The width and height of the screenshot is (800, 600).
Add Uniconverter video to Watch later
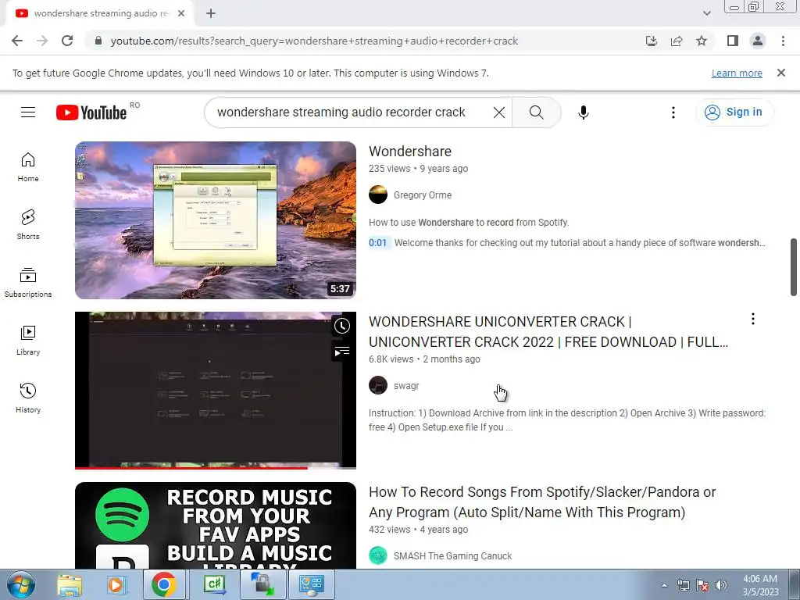click(x=342, y=326)
